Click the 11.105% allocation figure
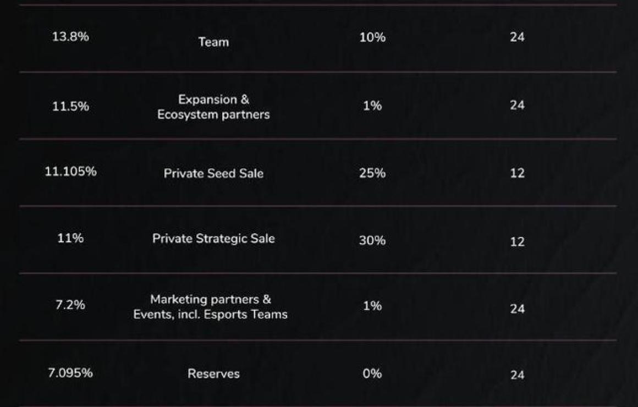638x407 pixels. [70, 172]
